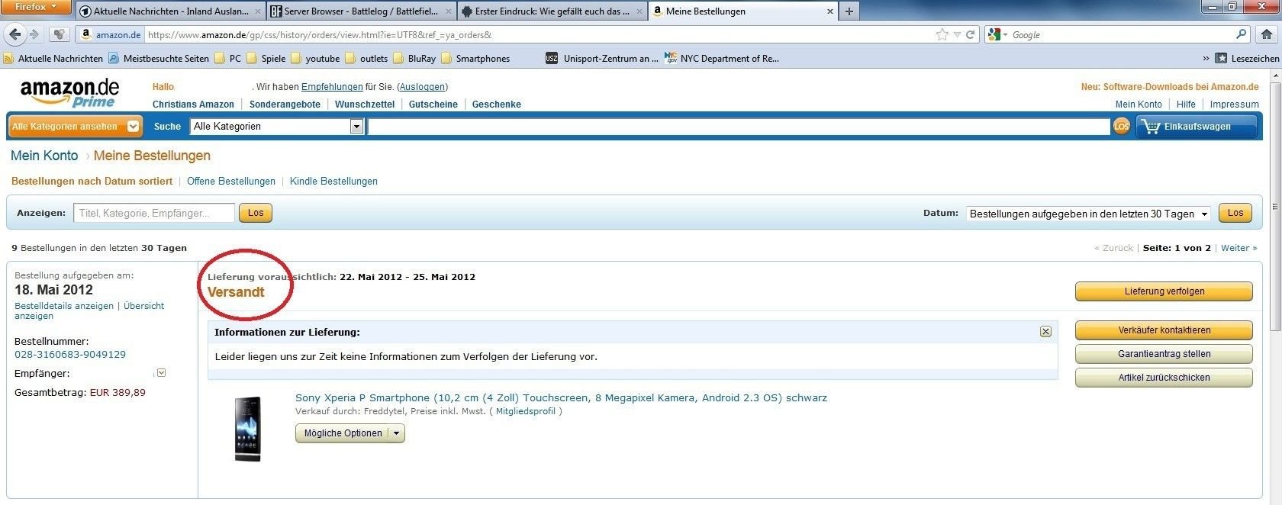The image size is (1282, 505).
Task: Open the URL history dropdown arrow
Action: (x=957, y=35)
